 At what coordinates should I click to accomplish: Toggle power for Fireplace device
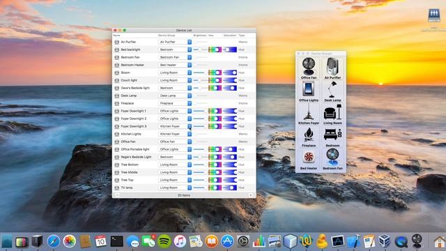pyautogui.click(x=116, y=103)
